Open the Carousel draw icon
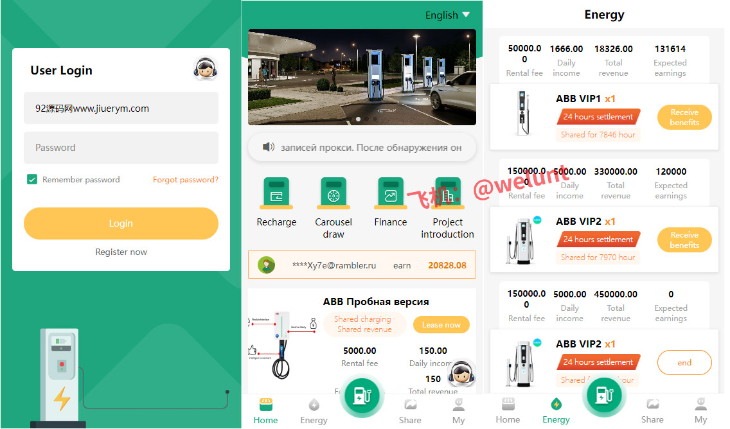 click(334, 193)
